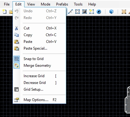The width and height of the screenshot is (130, 117).
Task: Toggle Merge Geometry option
Action: click(x=40, y=66)
